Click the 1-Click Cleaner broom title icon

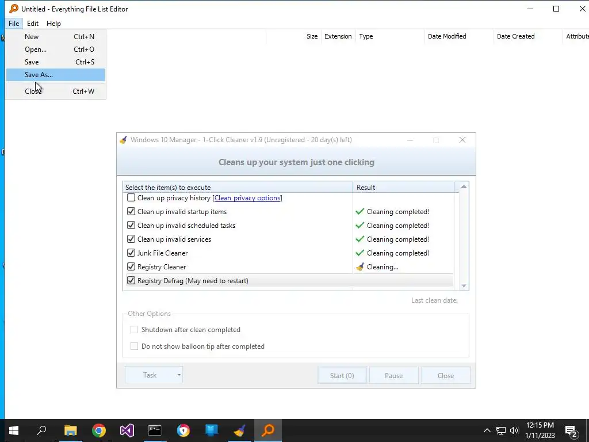[123, 140]
